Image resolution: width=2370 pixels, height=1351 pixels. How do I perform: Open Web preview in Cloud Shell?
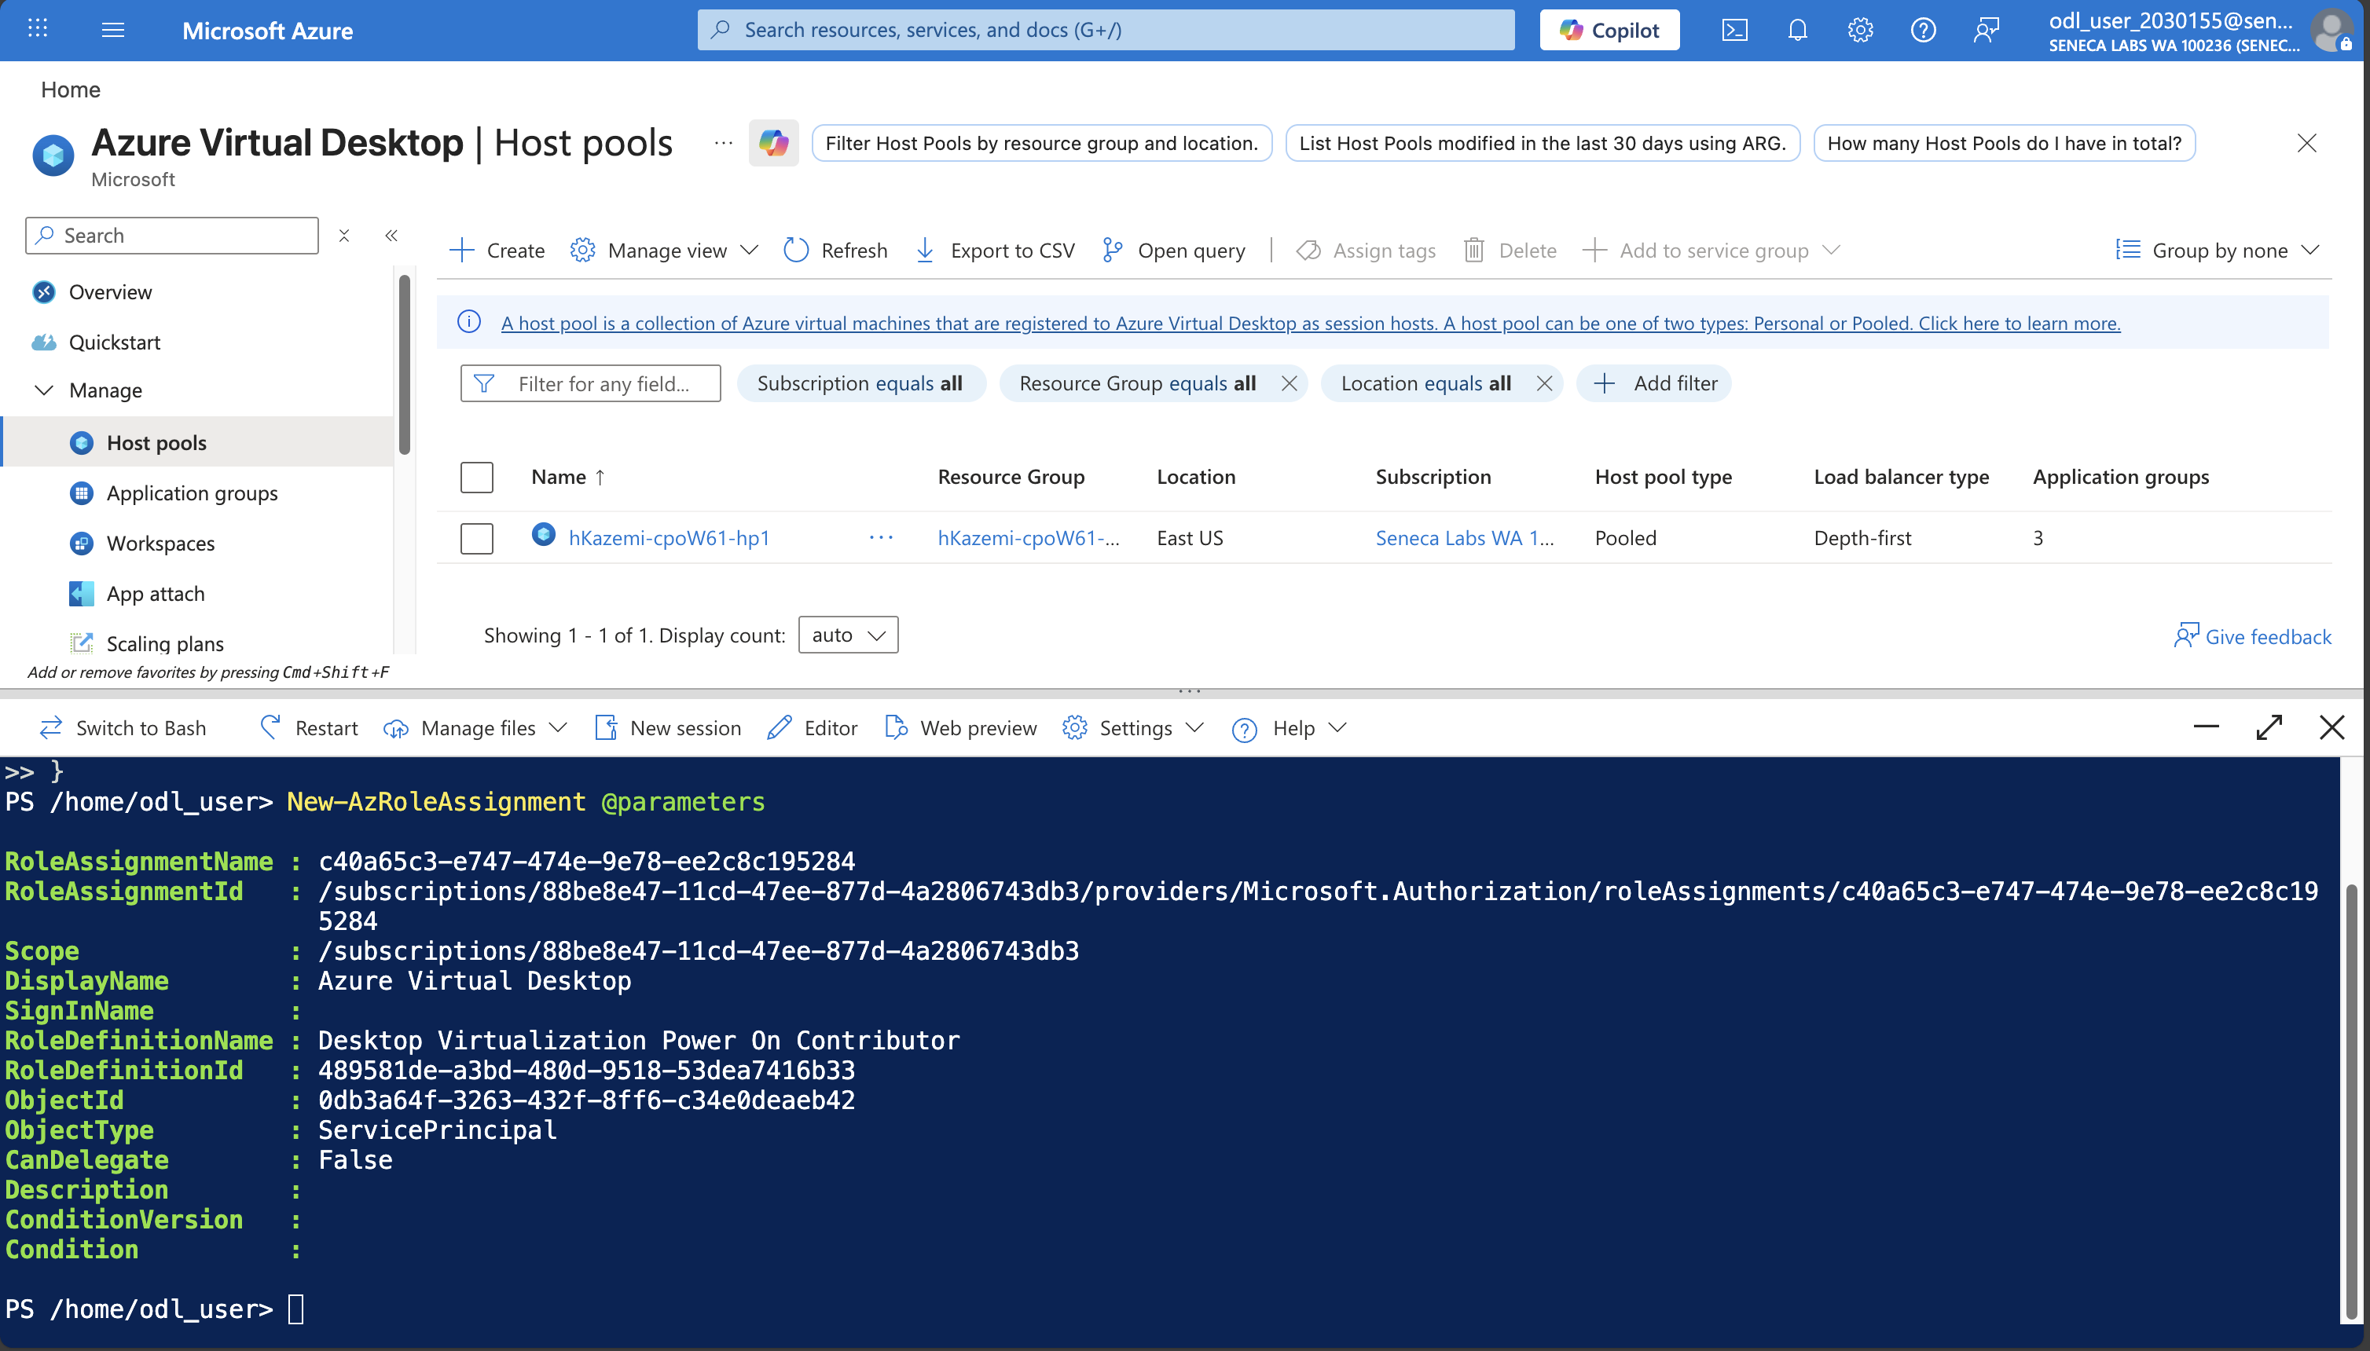pos(961,728)
